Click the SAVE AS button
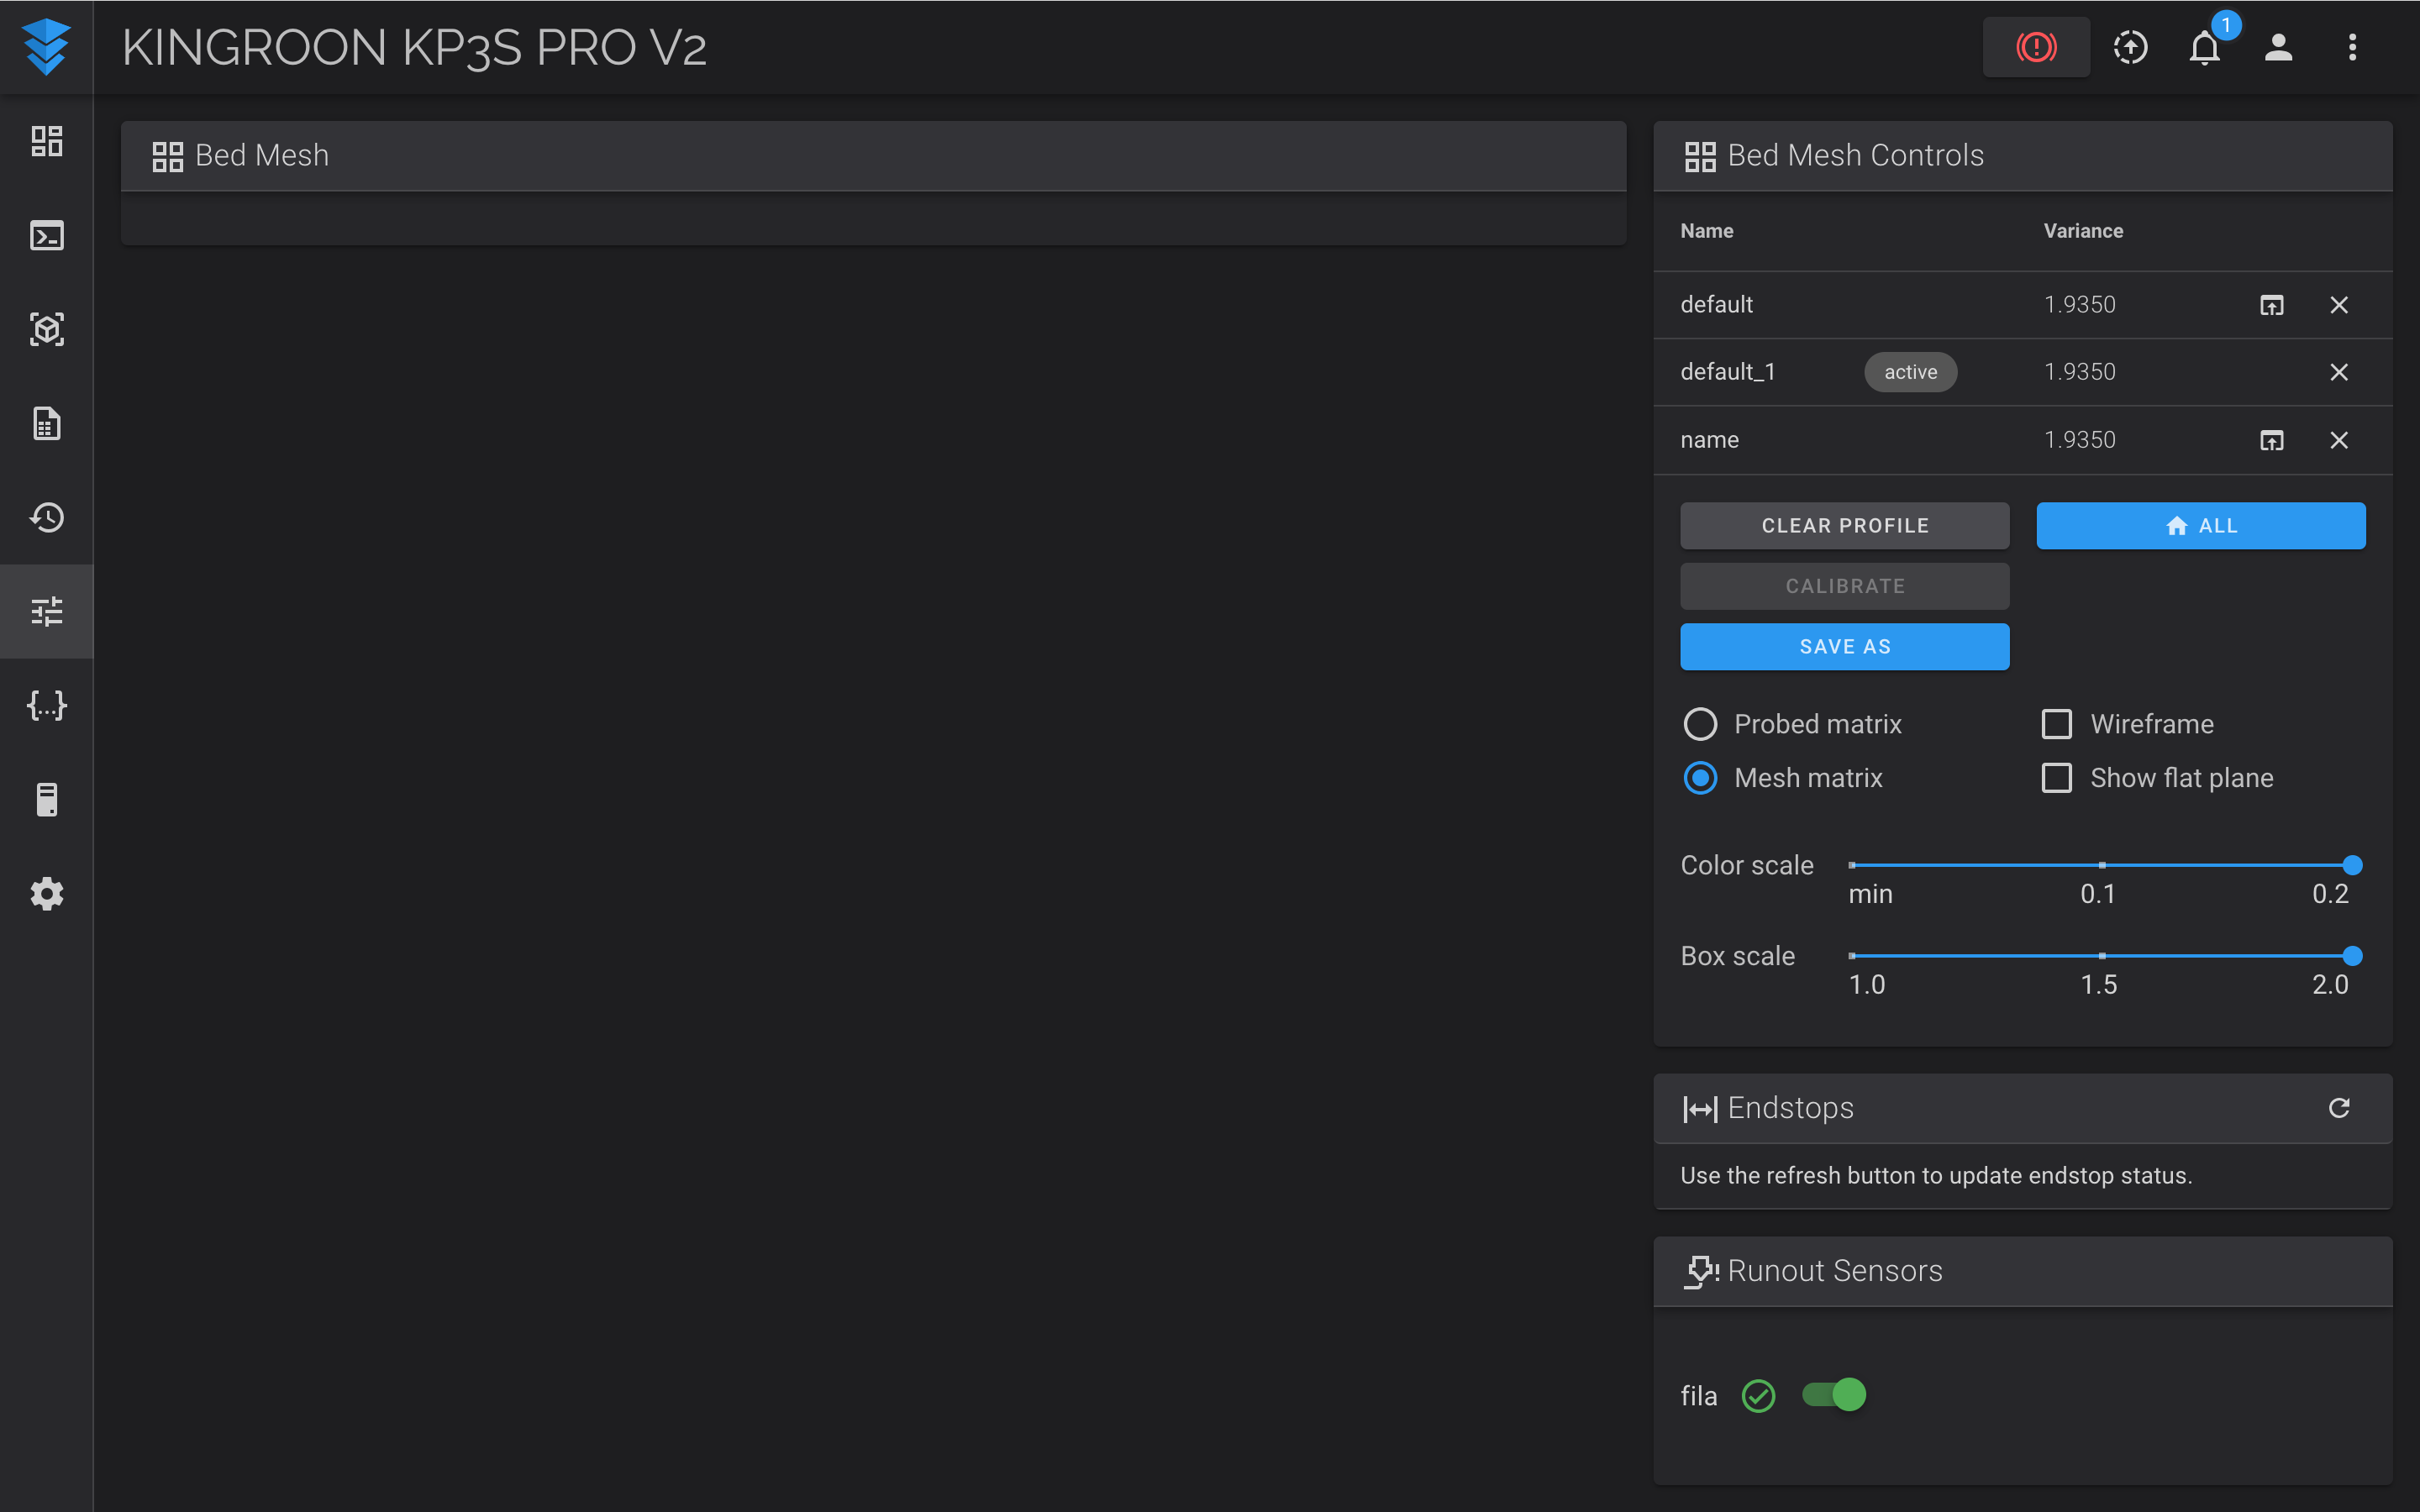This screenshot has width=2420, height=1512. point(1844,647)
